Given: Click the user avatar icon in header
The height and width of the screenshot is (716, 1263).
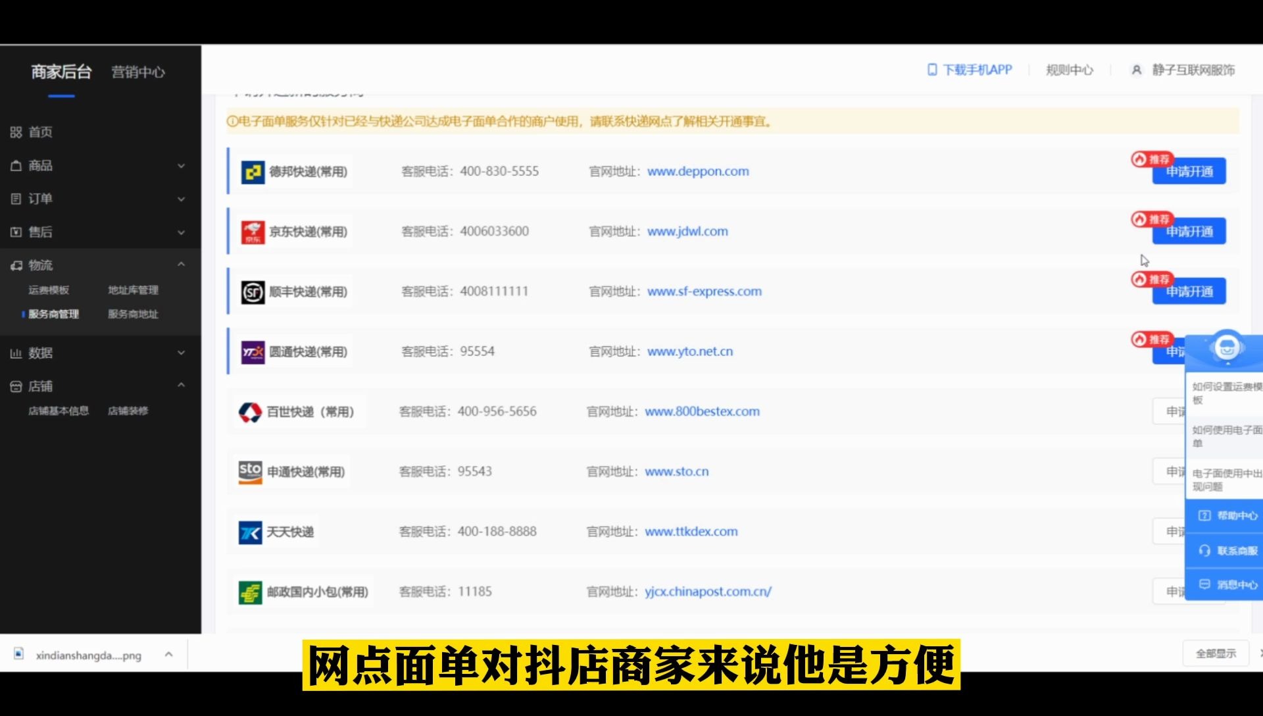Looking at the screenshot, I should tap(1137, 70).
